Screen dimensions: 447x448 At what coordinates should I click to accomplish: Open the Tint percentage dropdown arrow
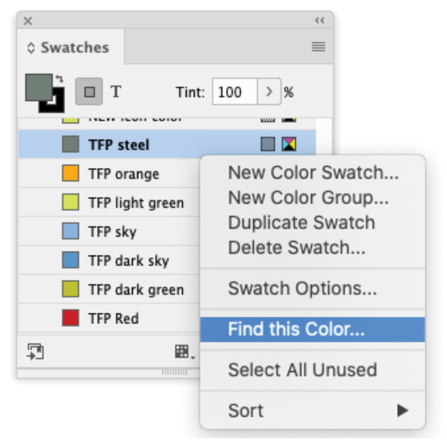269,91
